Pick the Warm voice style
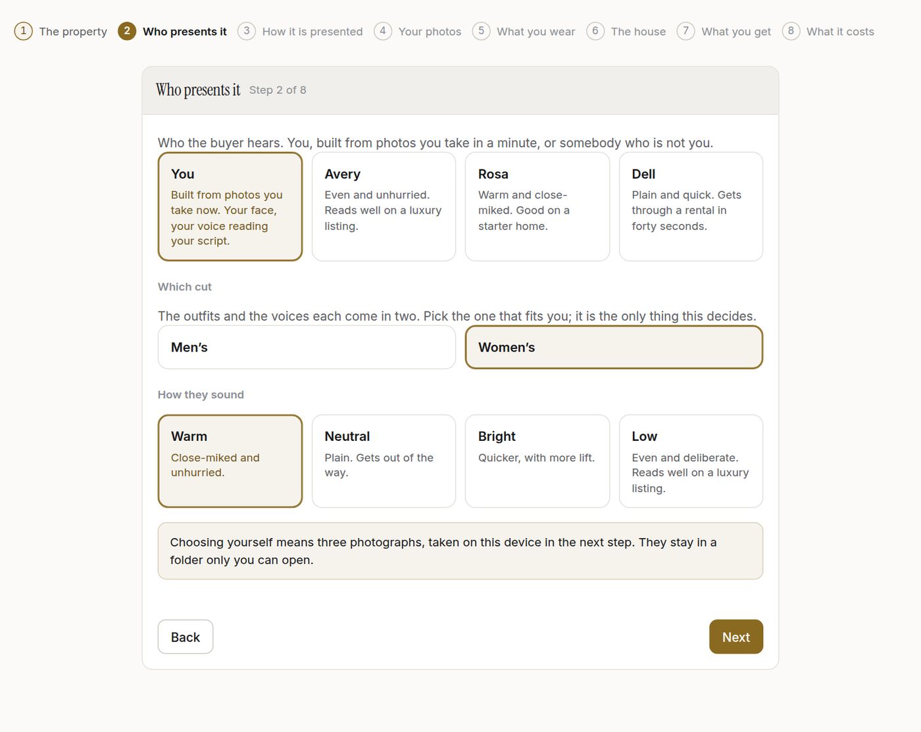Screen dimensions: 921x732 [230, 461]
